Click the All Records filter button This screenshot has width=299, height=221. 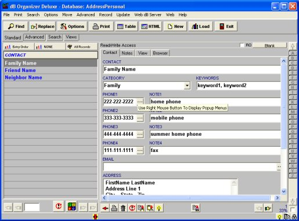82,47
